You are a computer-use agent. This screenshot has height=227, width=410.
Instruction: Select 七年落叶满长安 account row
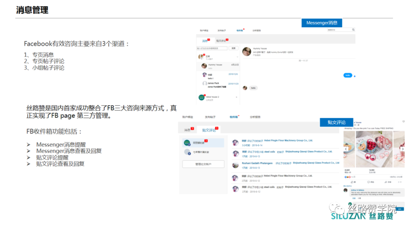203,152
